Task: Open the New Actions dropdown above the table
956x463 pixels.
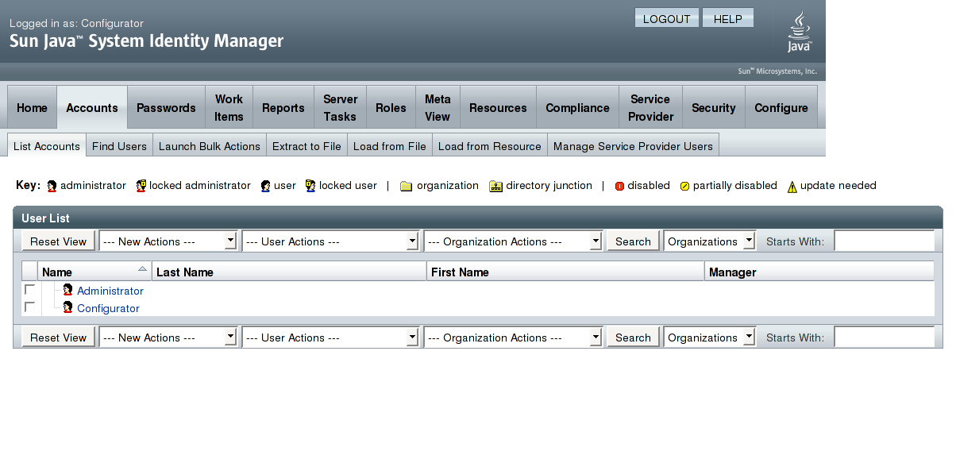Action: [x=168, y=241]
